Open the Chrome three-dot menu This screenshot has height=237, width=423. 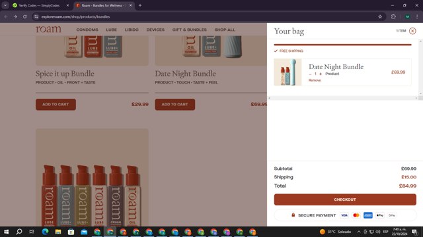(x=417, y=16)
